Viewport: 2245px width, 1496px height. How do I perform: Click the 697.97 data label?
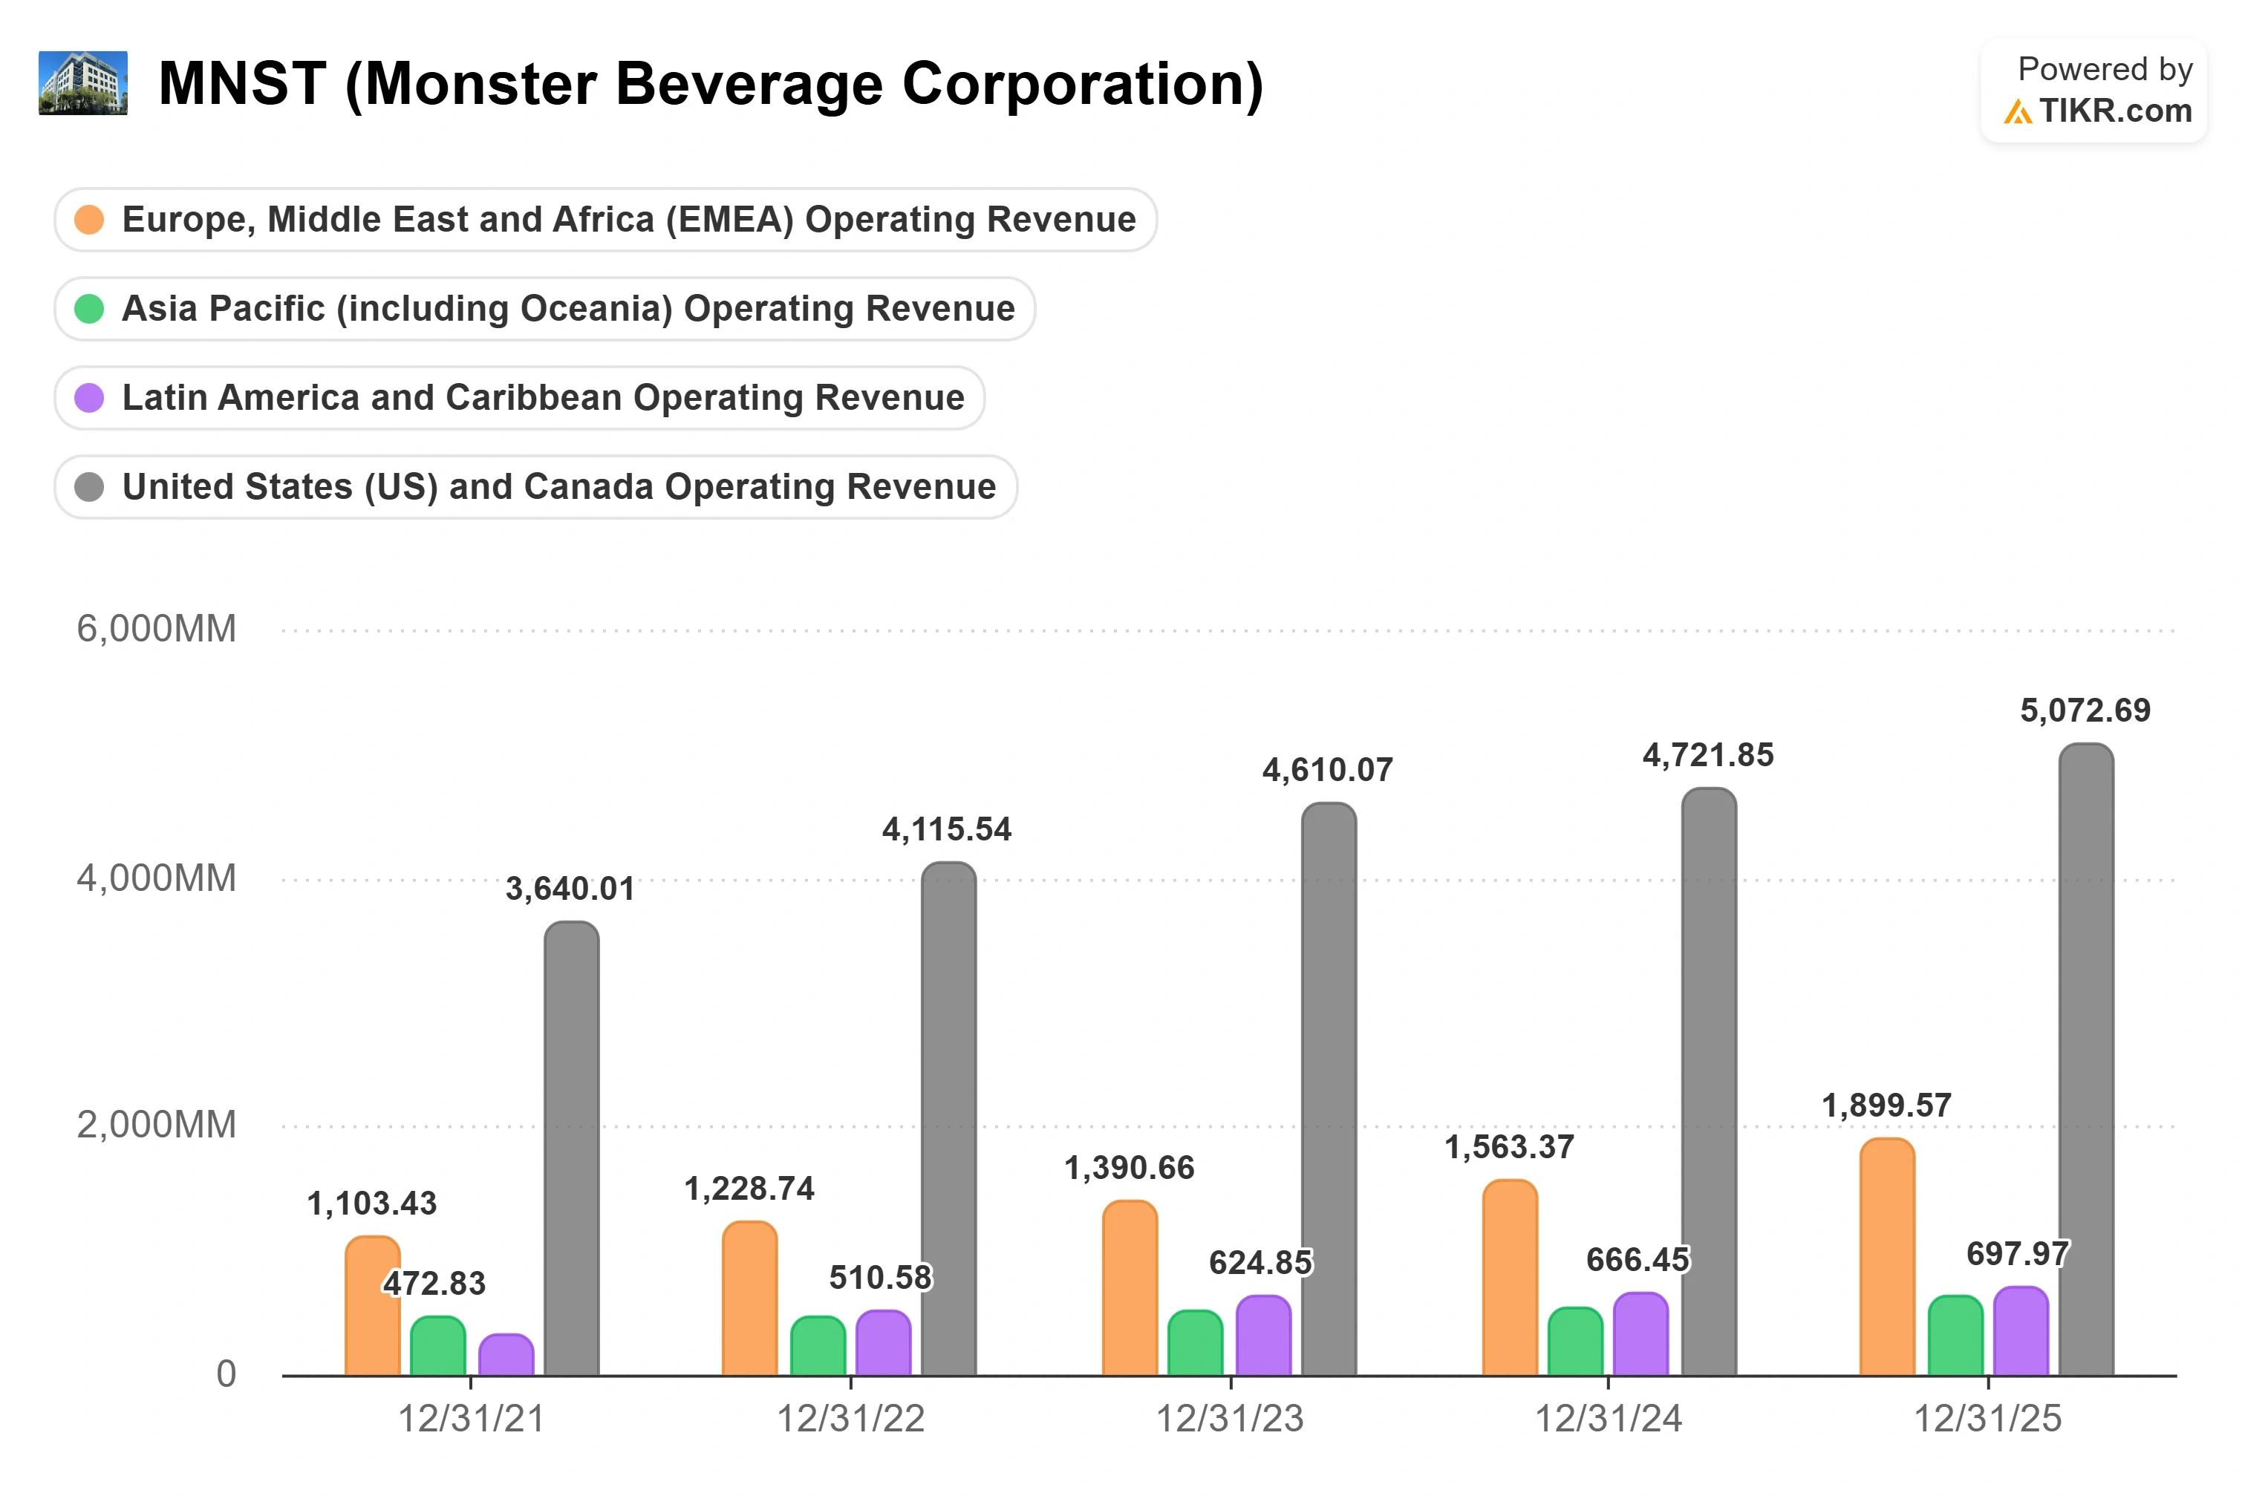2019,1254
